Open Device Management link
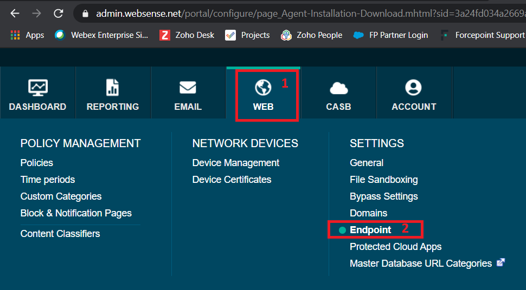 (x=235, y=163)
